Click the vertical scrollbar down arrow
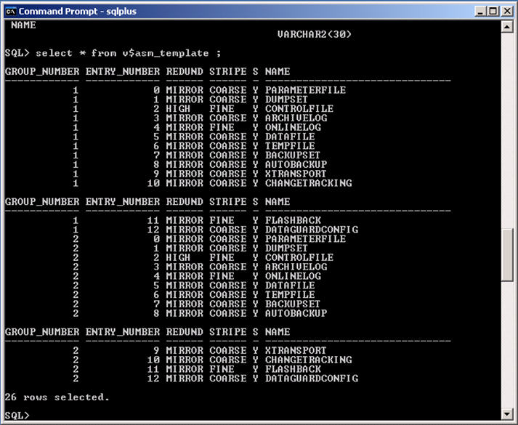 tap(507, 414)
